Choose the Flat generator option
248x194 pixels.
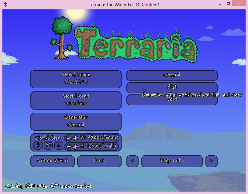coord(172,87)
